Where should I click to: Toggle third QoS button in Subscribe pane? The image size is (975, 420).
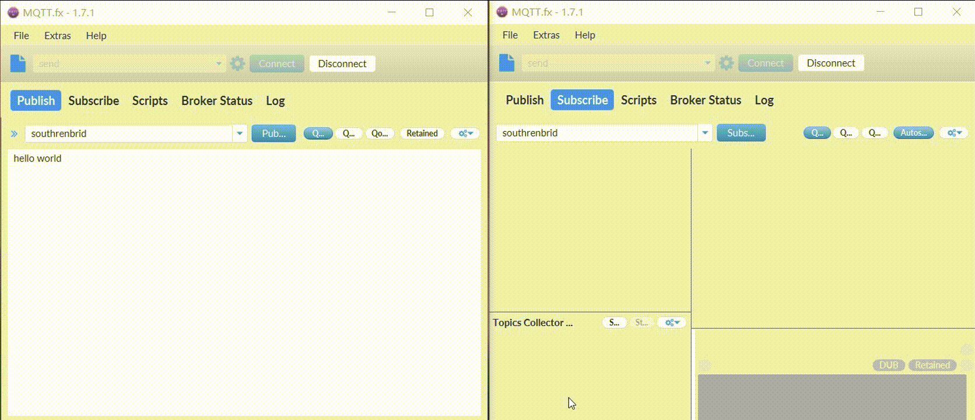click(875, 133)
